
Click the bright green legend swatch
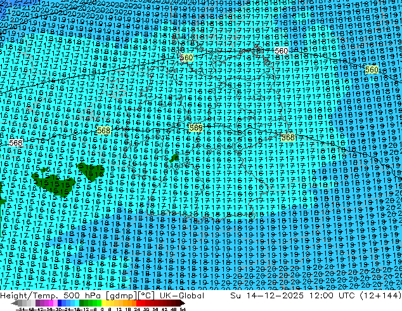99,303
